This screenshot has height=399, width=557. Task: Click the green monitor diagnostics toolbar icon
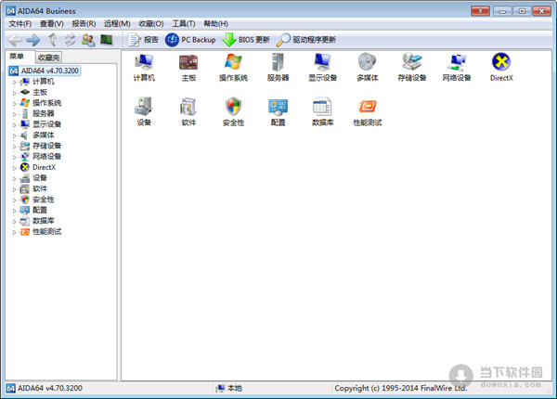[106, 40]
